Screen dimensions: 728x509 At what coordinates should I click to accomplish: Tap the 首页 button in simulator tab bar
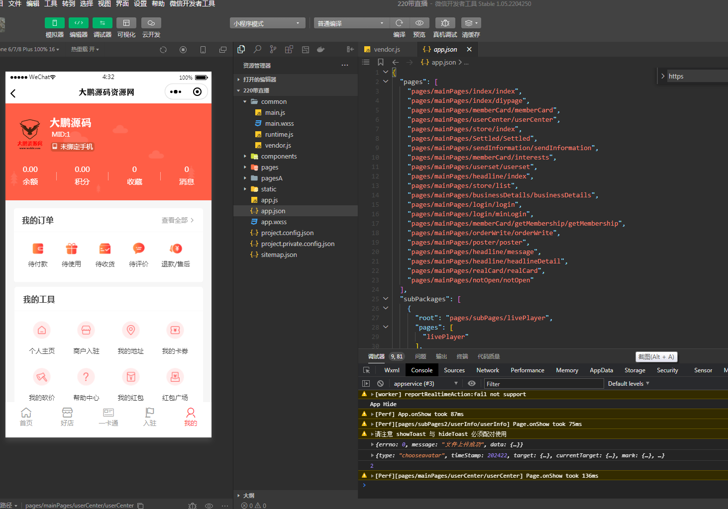[26, 417]
